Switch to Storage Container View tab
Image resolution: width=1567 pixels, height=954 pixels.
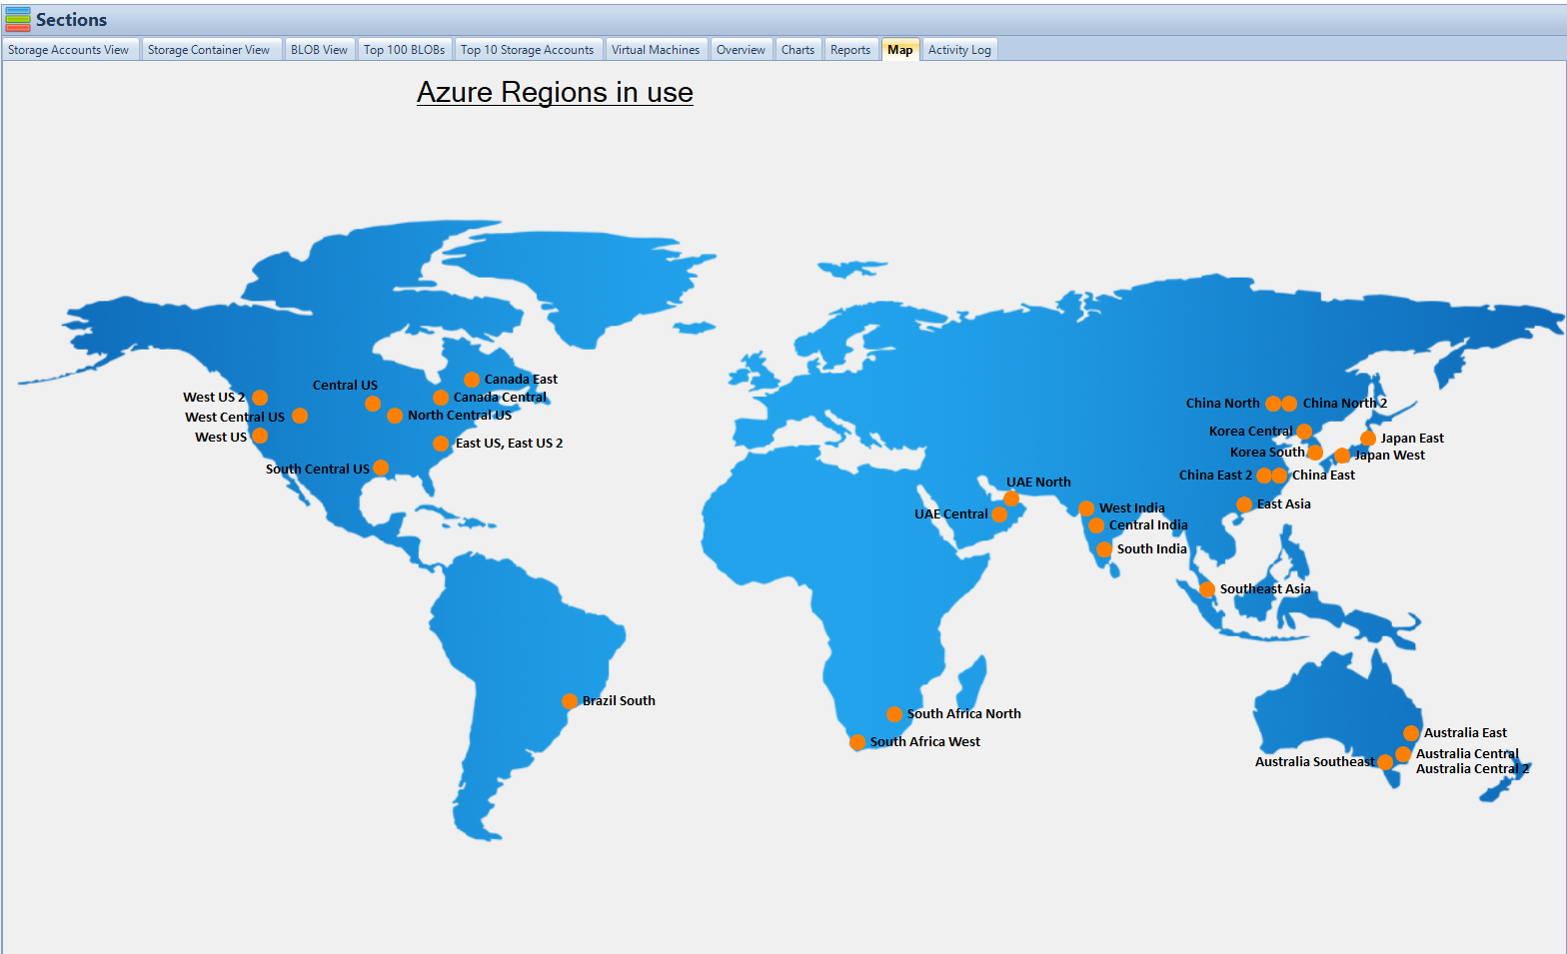(209, 50)
